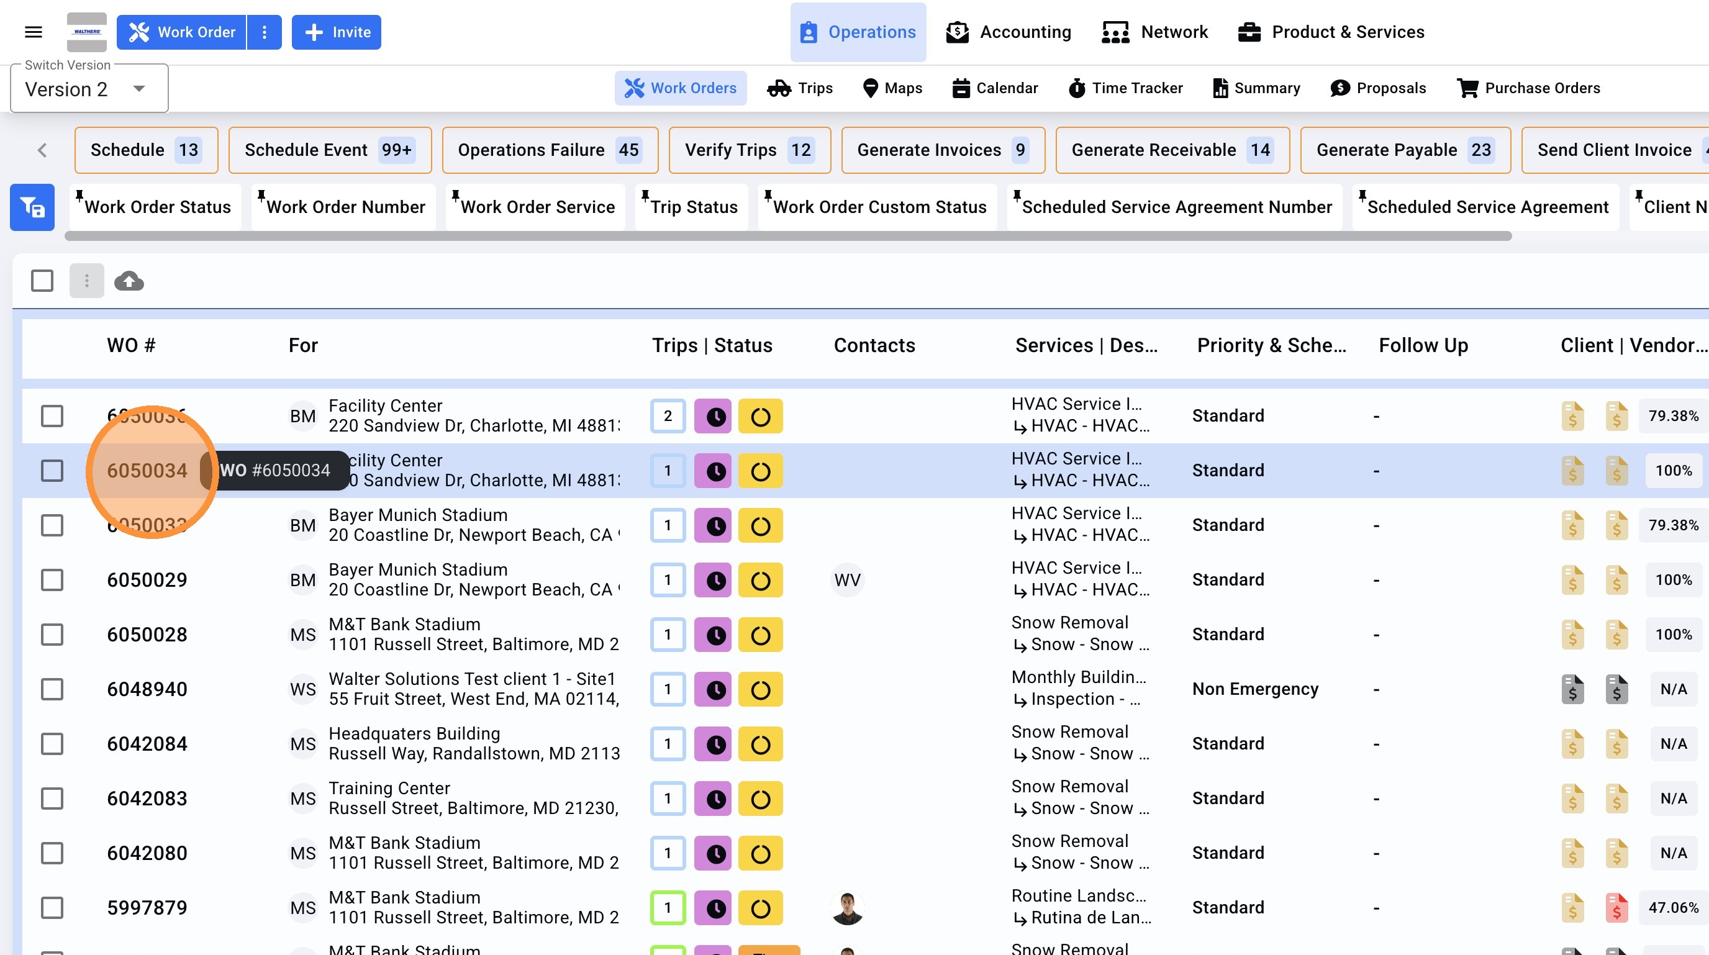Switch to the Accounting section

click(x=1009, y=32)
